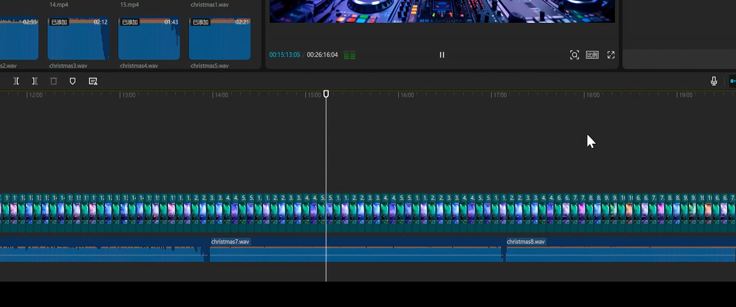Viewport: 736px width, 307px height.
Task: Click the list-with-x icon beside the marker icon
Action: (x=93, y=81)
